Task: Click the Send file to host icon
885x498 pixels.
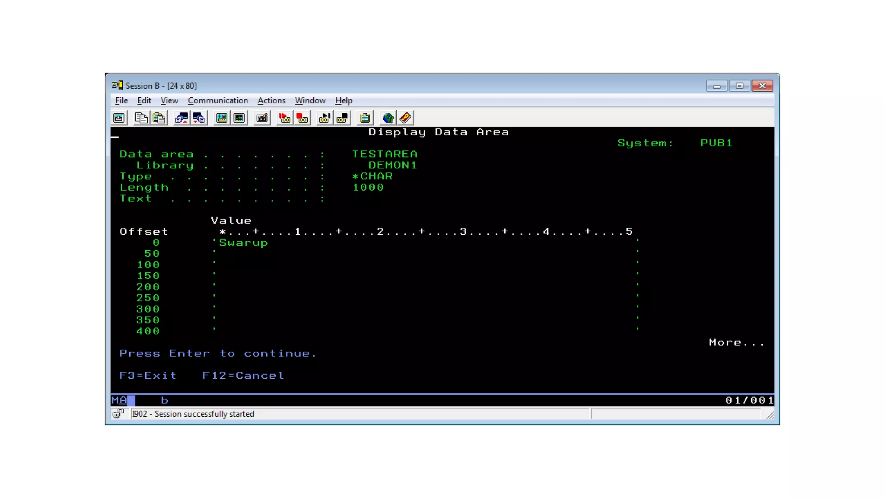Action: (181, 118)
